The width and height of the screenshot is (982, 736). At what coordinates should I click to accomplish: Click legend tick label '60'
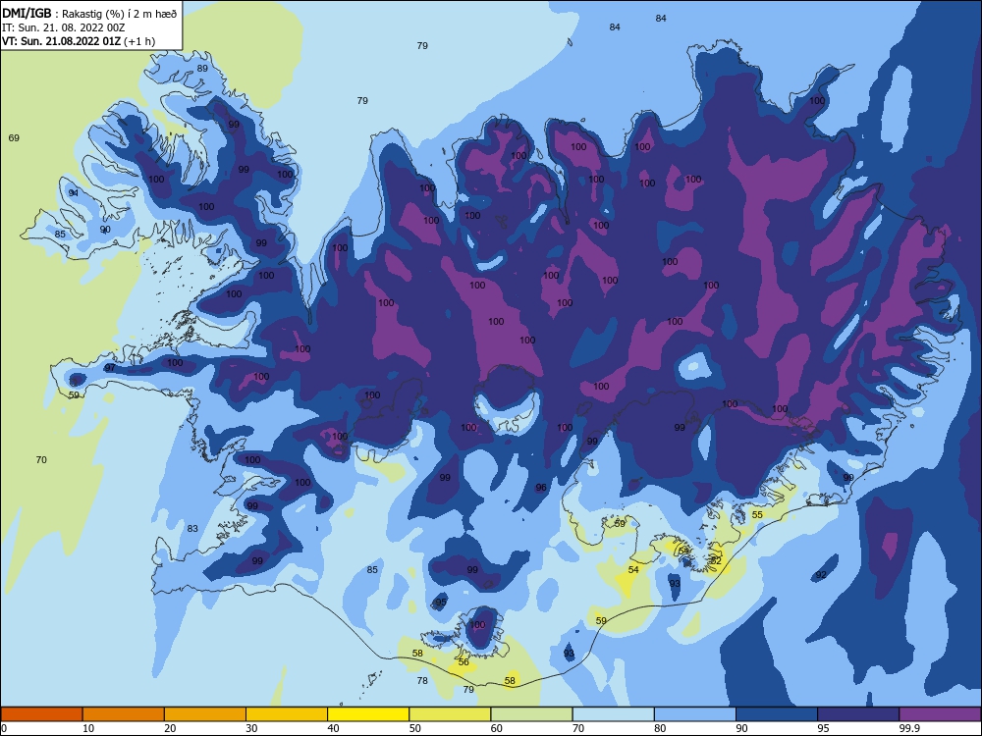click(x=497, y=728)
